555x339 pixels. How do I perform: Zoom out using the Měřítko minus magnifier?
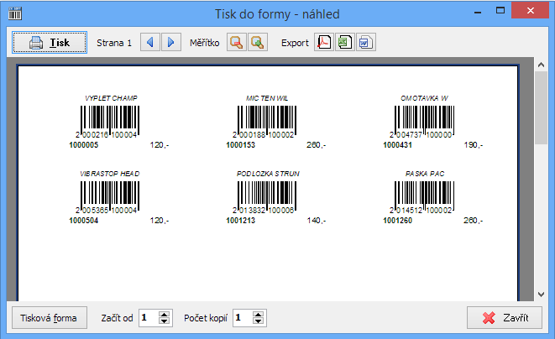click(237, 43)
